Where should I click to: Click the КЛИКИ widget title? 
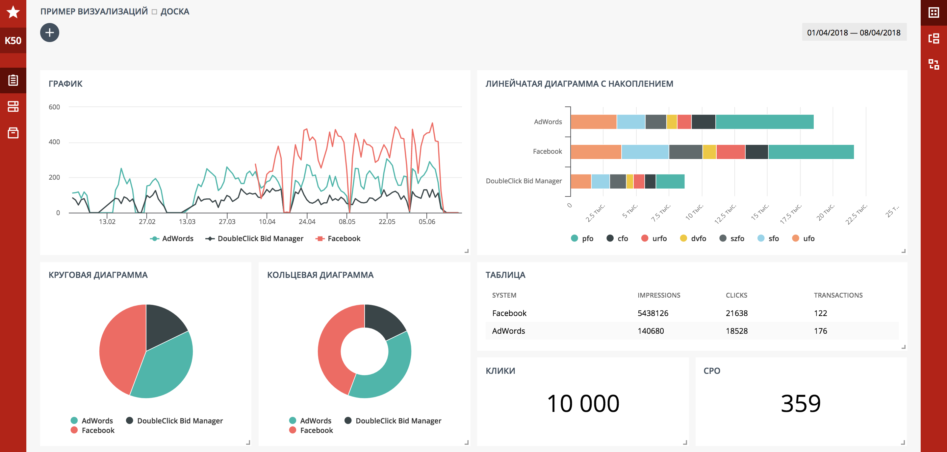click(500, 371)
